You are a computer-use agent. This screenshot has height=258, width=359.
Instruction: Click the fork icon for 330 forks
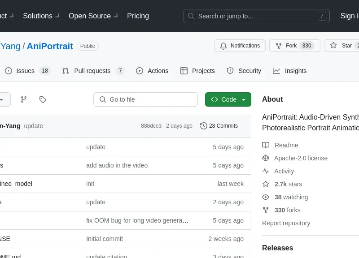click(x=266, y=210)
